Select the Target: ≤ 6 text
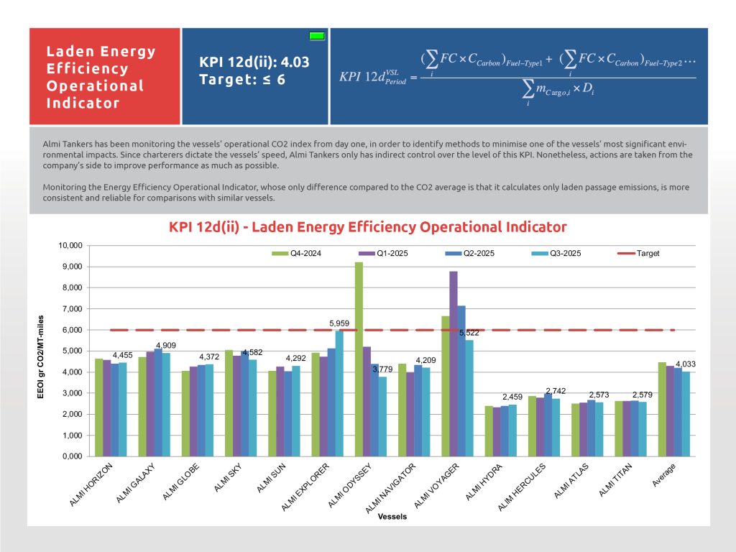The image size is (736, 552). (x=242, y=79)
